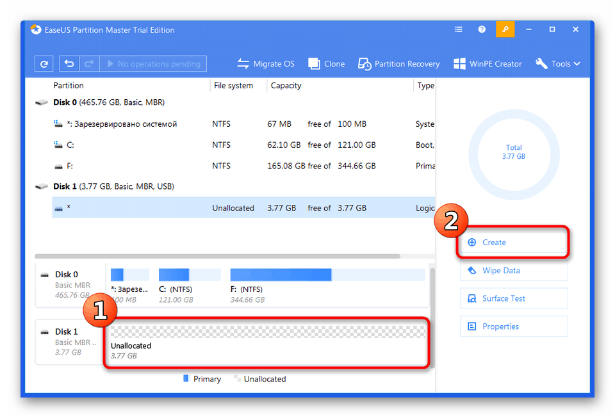Open Partition Recovery
The width and height of the screenshot is (615, 418).
[x=399, y=64]
